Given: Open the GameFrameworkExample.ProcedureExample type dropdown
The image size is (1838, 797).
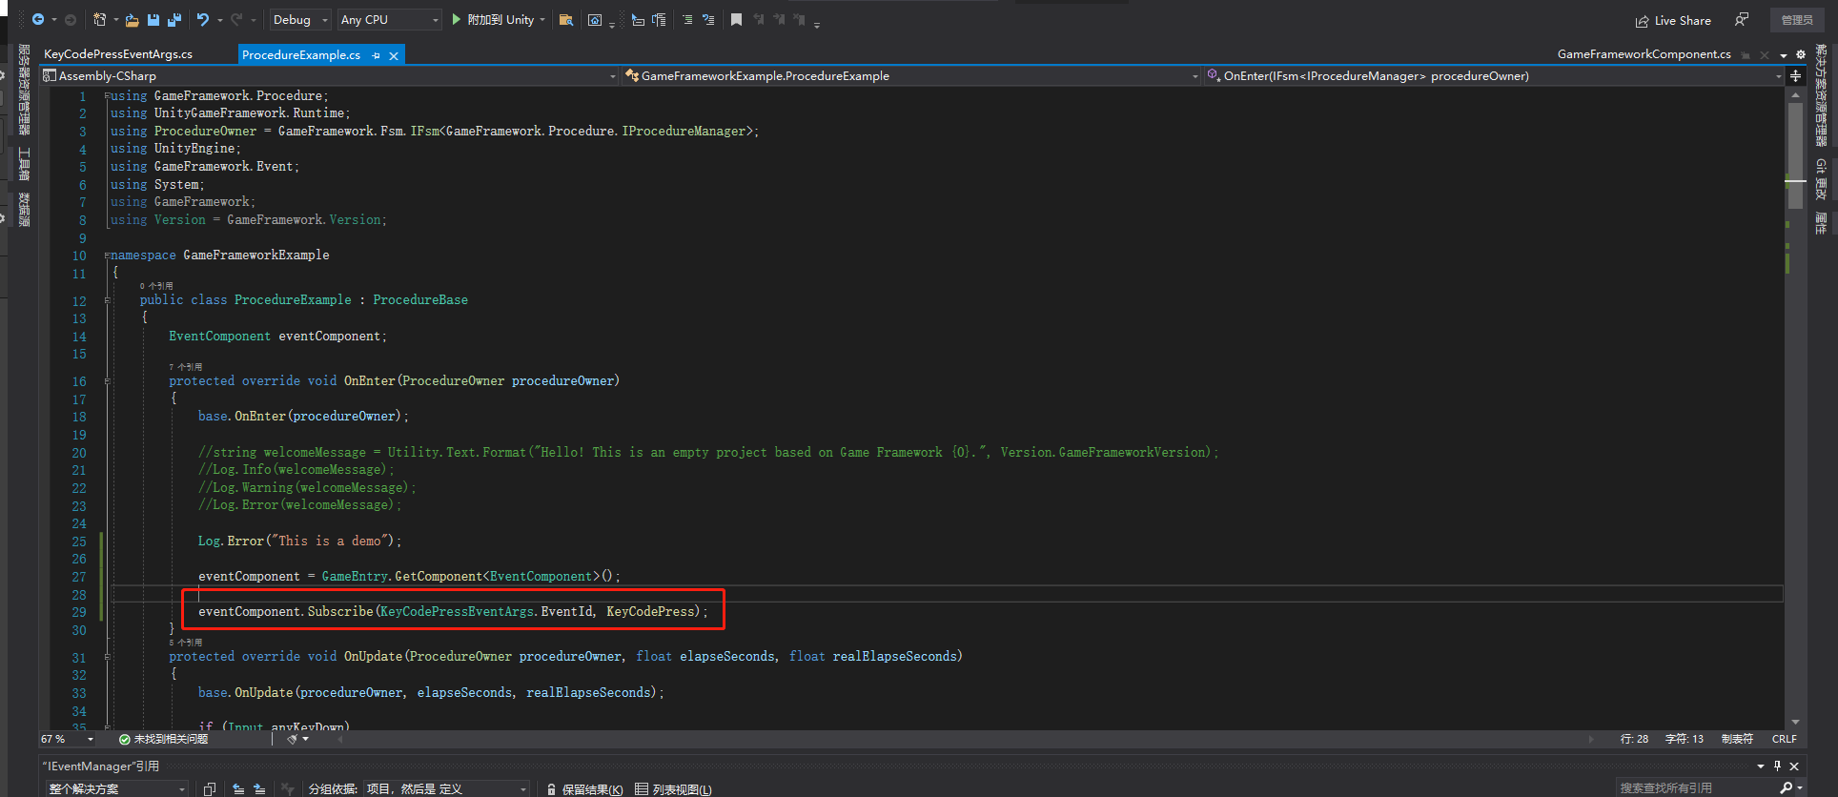Looking at the screenshot, I should (x=911, y=75).
